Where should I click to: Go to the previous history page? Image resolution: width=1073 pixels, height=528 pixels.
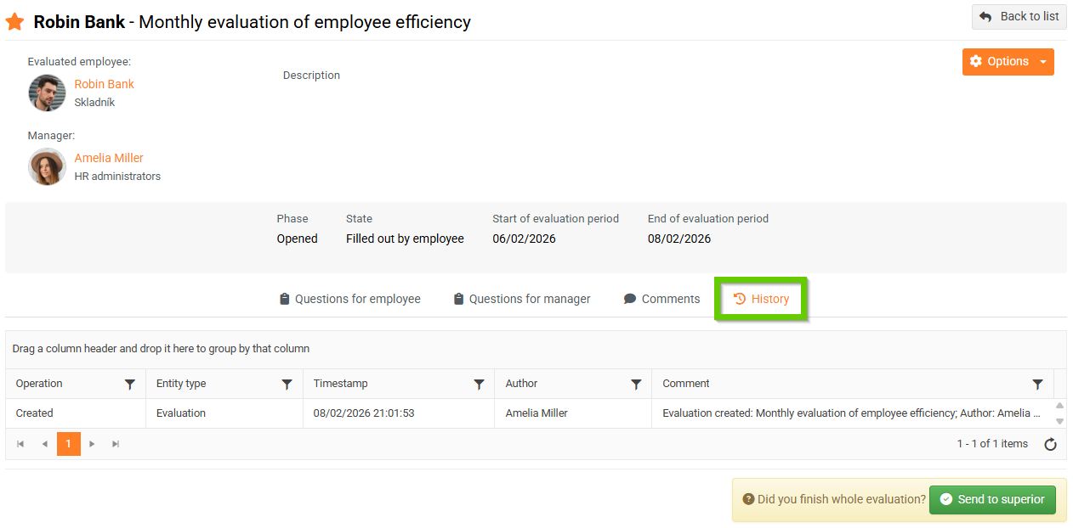point(44,444)
